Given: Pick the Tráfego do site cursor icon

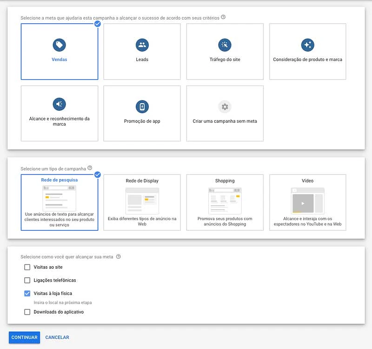Looking at the screenshot, I should click(x=225, y=45).
